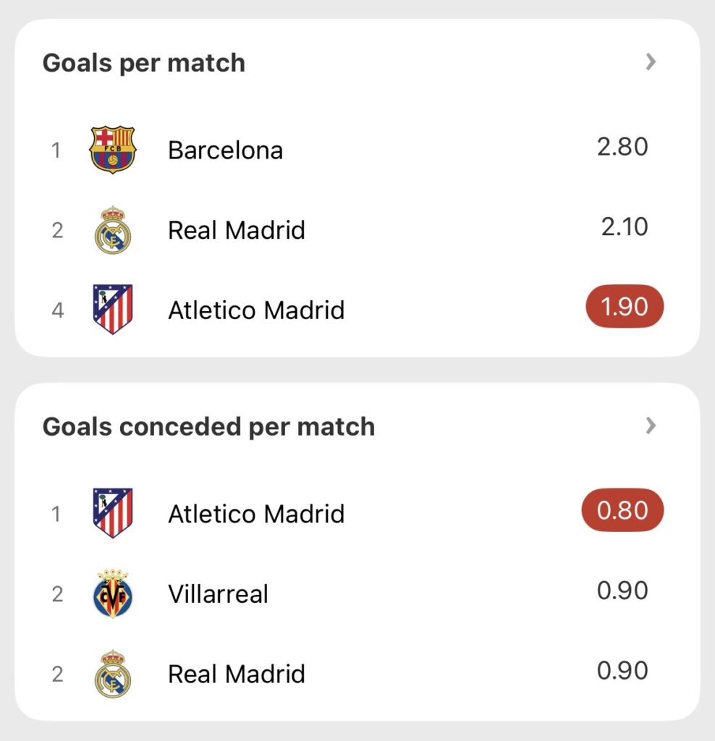Click Atletico Madrid crest under Goals per match

point(112,309)
